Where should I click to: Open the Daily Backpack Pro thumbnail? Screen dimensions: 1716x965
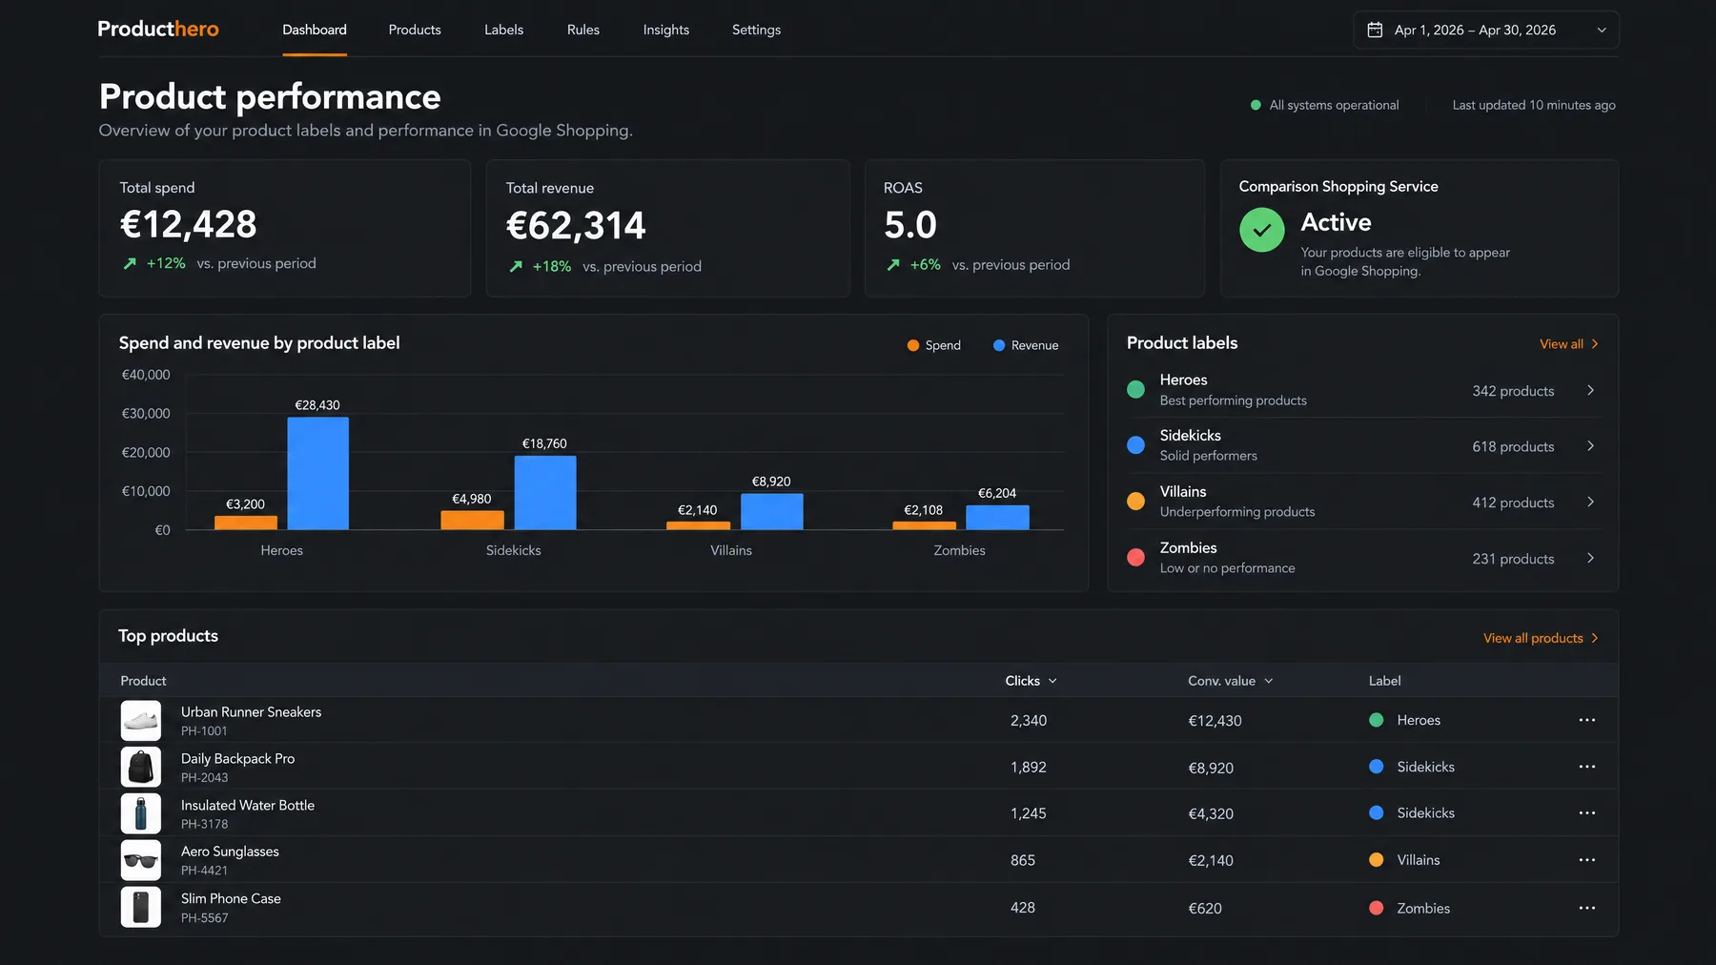coord(141,767)
